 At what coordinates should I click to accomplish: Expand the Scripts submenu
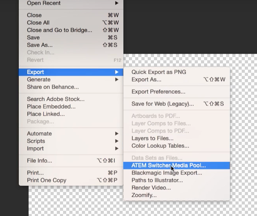pyautogui.click(x=71, y=141)
